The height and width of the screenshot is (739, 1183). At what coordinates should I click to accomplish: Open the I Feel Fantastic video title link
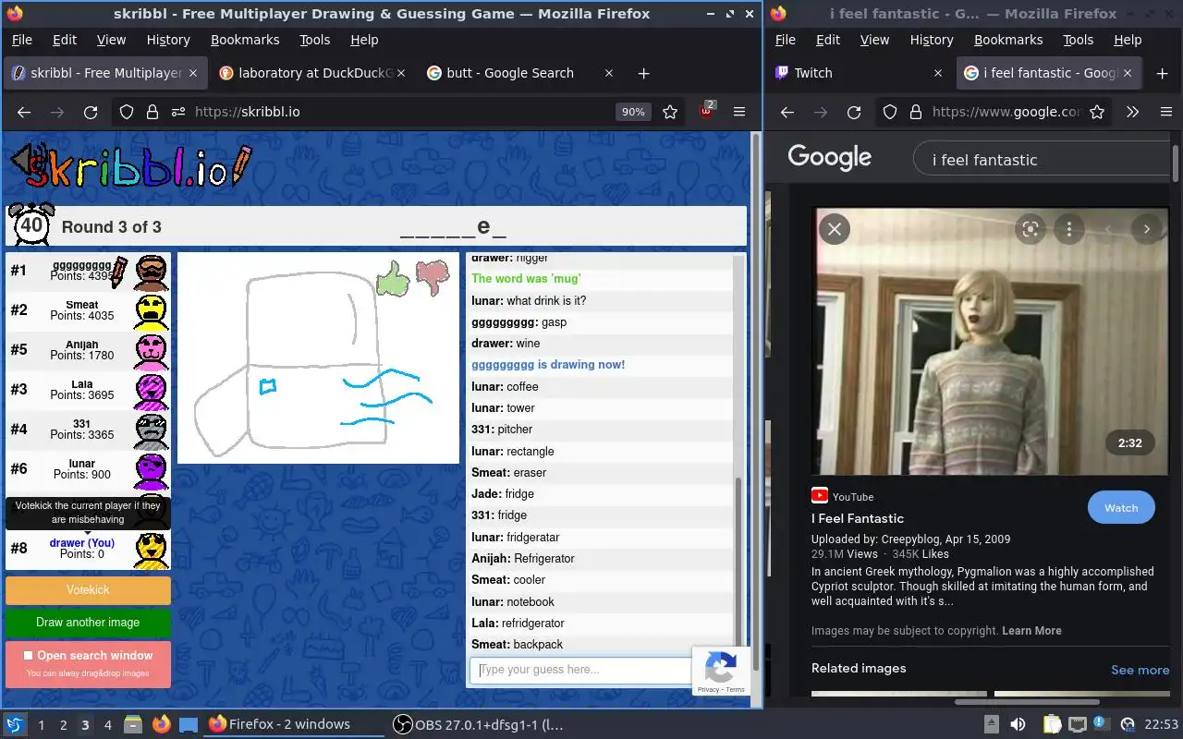[x=858, y=518]
